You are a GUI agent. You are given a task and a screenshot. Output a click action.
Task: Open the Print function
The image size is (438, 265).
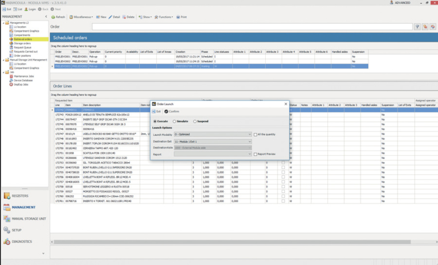[181, 17]
